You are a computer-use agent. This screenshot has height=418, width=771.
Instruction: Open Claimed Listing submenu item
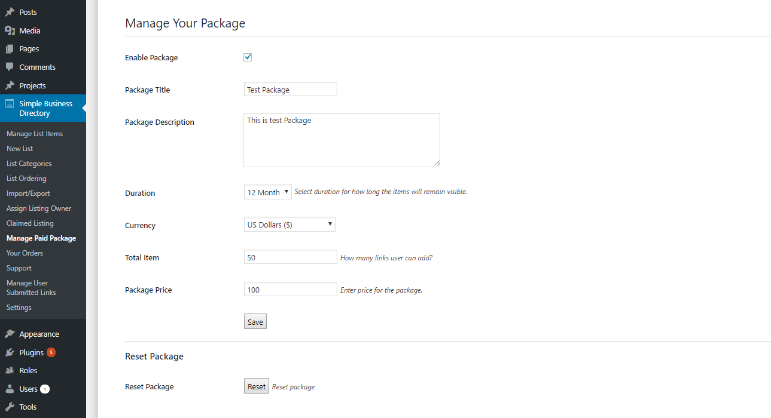[30, 223]
